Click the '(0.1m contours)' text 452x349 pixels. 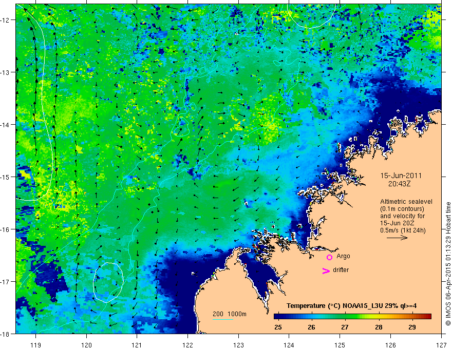(x=402, y=209)
